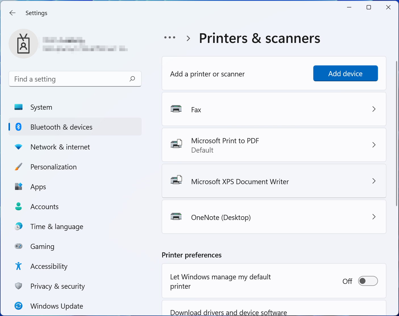Click the Microsoft Print to PDF label
Screen dimensions: 399x316
point(225,141)
